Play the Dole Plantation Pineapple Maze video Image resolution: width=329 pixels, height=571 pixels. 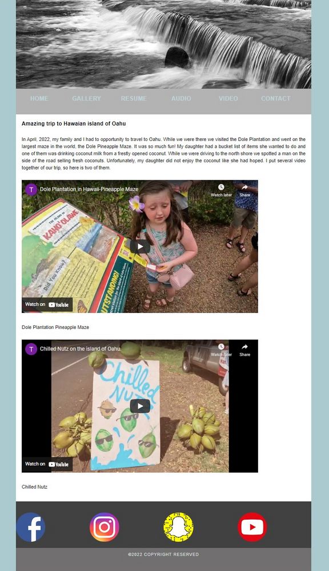[140, 247]
